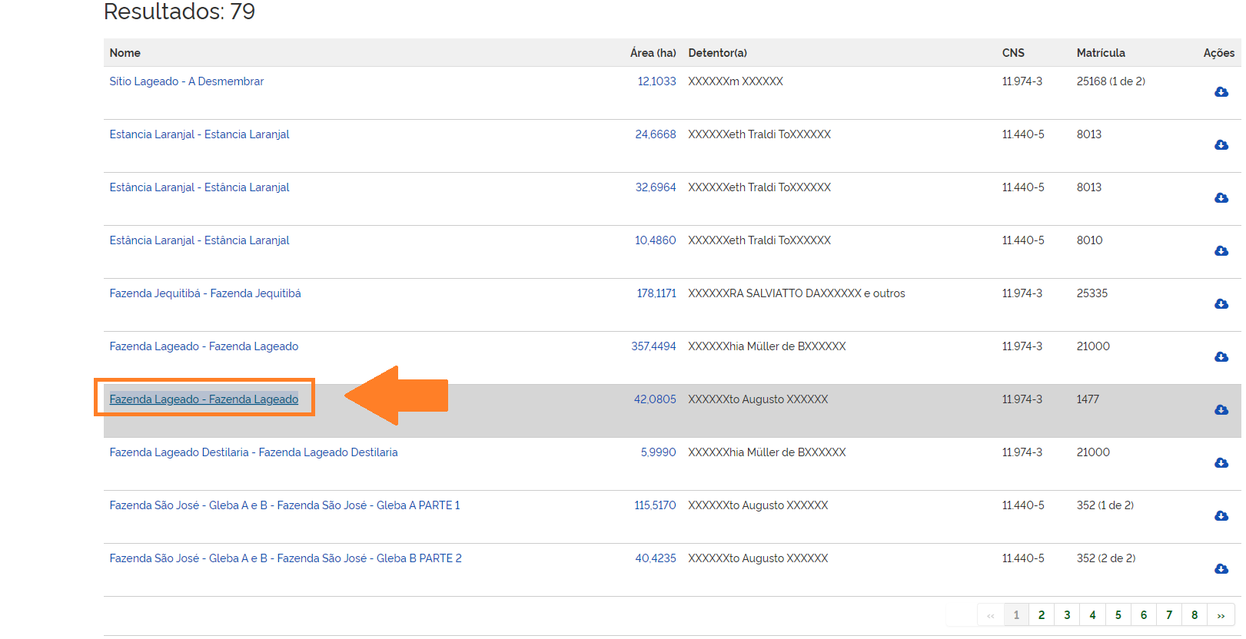
Task: Click the 178,1171 area value
Action: click(656, 293)
